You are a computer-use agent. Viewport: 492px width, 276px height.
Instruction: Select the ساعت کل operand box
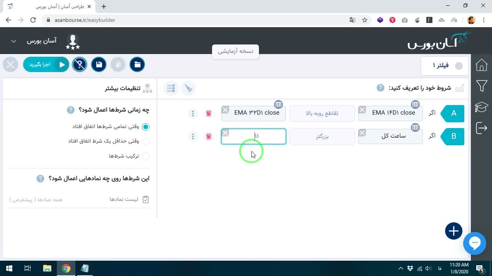click(x=391, y=136)
